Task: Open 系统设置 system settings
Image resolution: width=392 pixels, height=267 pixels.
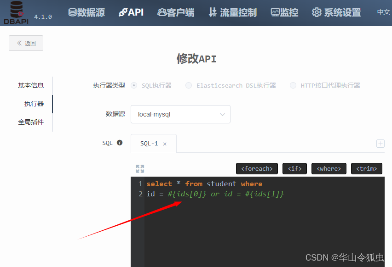Action: (x=336, y=12)
